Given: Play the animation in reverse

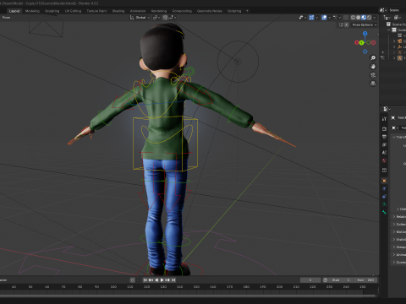Looking at the screenshot, I should [156, 280].
